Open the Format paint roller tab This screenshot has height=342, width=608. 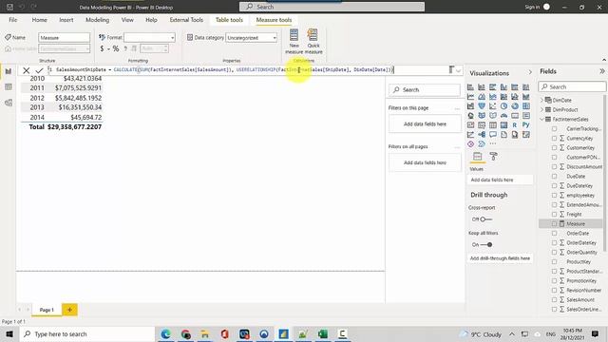(493, 156)
